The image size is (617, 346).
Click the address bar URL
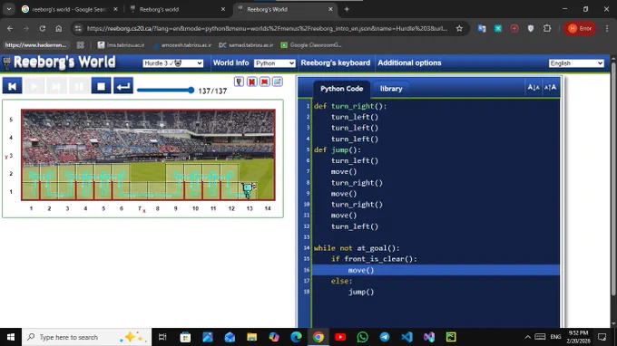click(x=267, y=28)
